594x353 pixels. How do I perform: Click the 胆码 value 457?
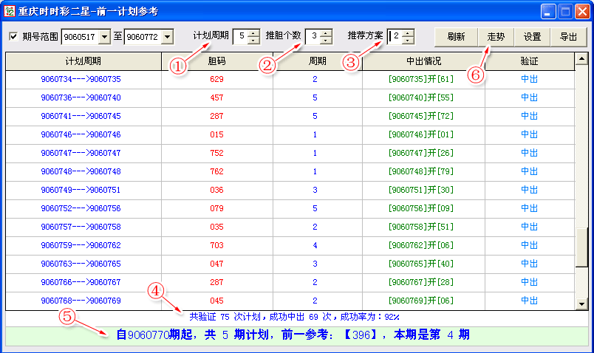(x=216, y=97)
